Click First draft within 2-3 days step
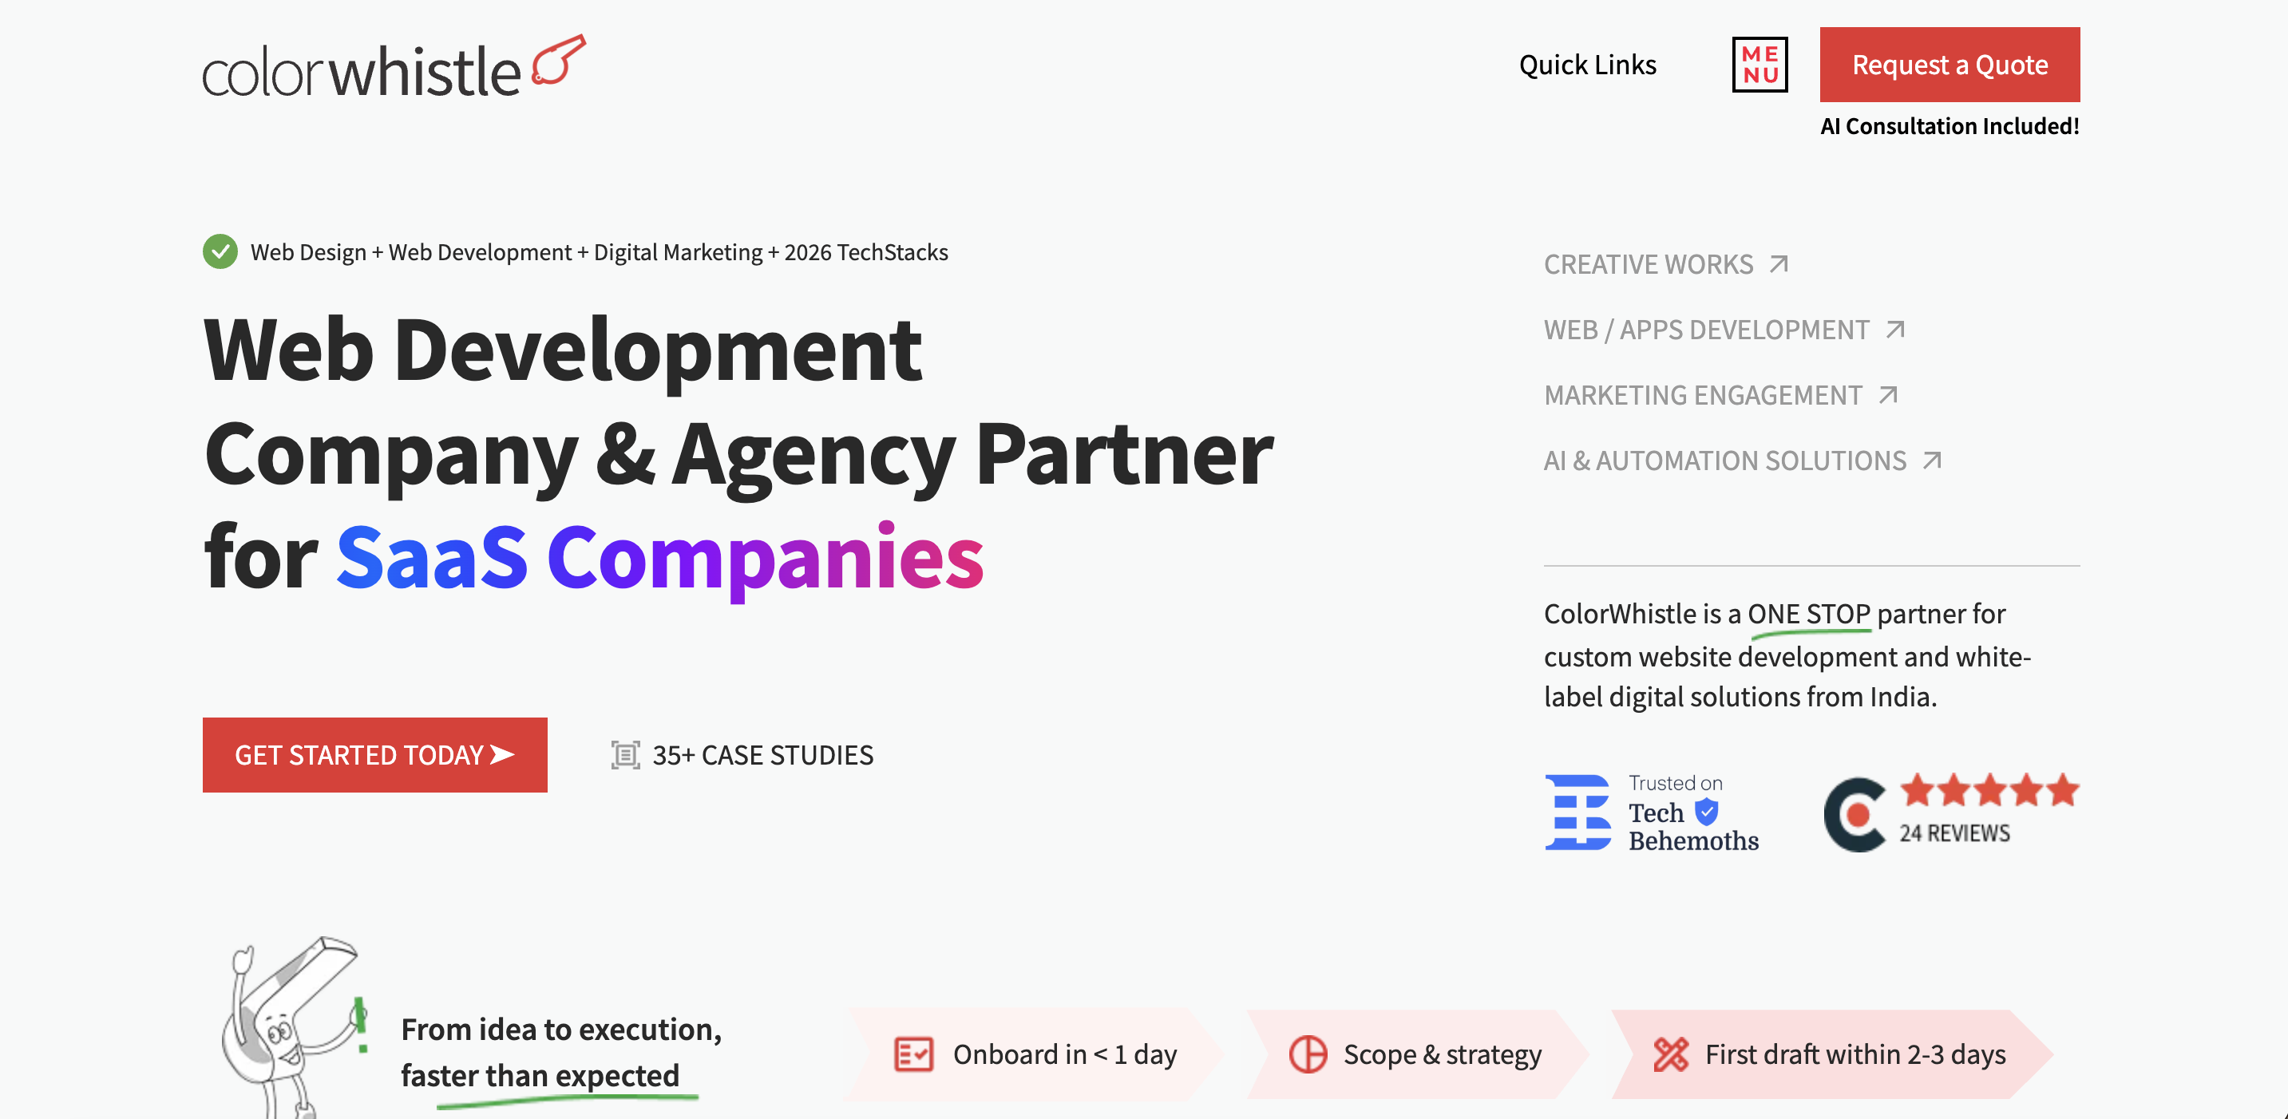 [1831, 1054]
